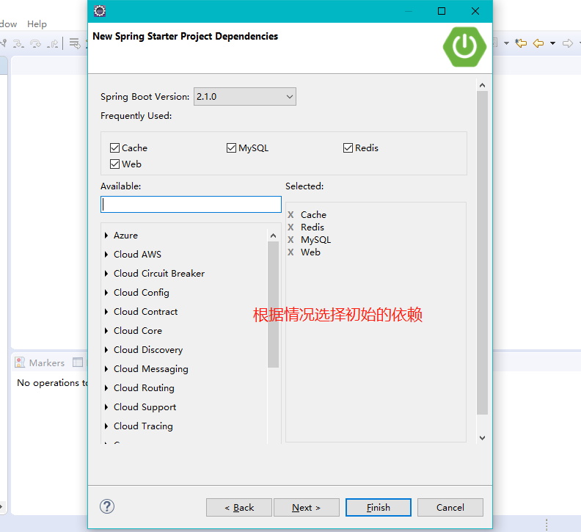Screen dimensions: 581x532
Task: Close the dependencies dialog window
Action: click(x=475, y=11)
